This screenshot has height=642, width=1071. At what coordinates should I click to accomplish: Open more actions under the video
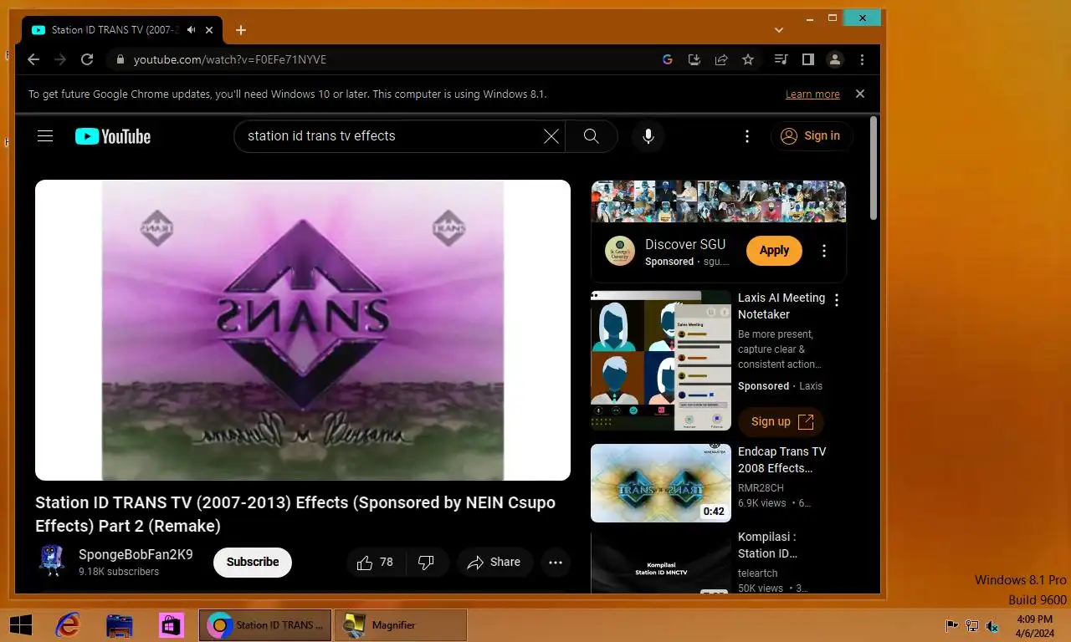[556, 563]
